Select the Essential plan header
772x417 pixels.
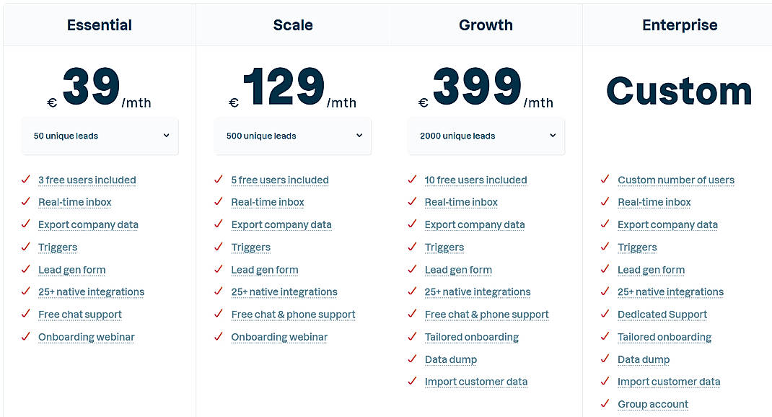pyautogui.click(x=99, y=25)
